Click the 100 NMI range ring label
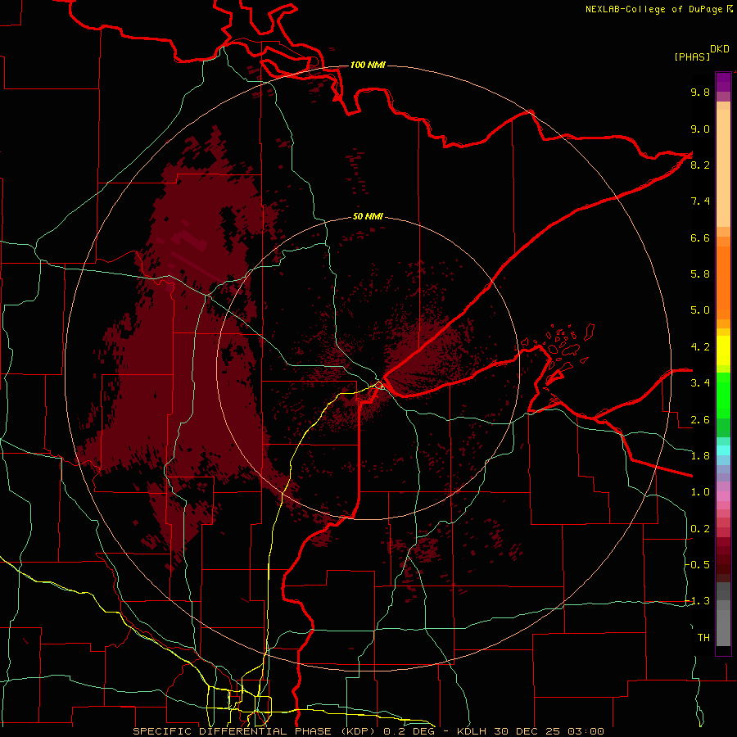 pyautogui.click(x=368, y=65)
